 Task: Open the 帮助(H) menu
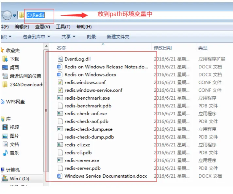pos(84,27)
